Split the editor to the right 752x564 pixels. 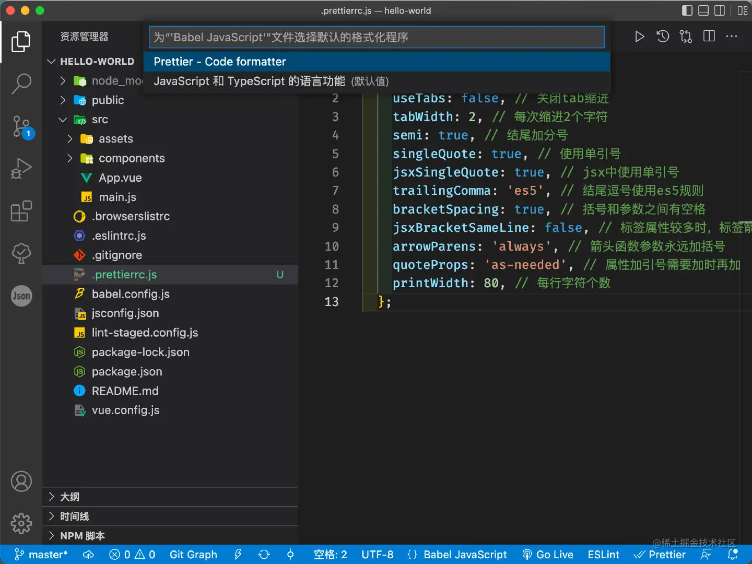[x=709, y=36]
